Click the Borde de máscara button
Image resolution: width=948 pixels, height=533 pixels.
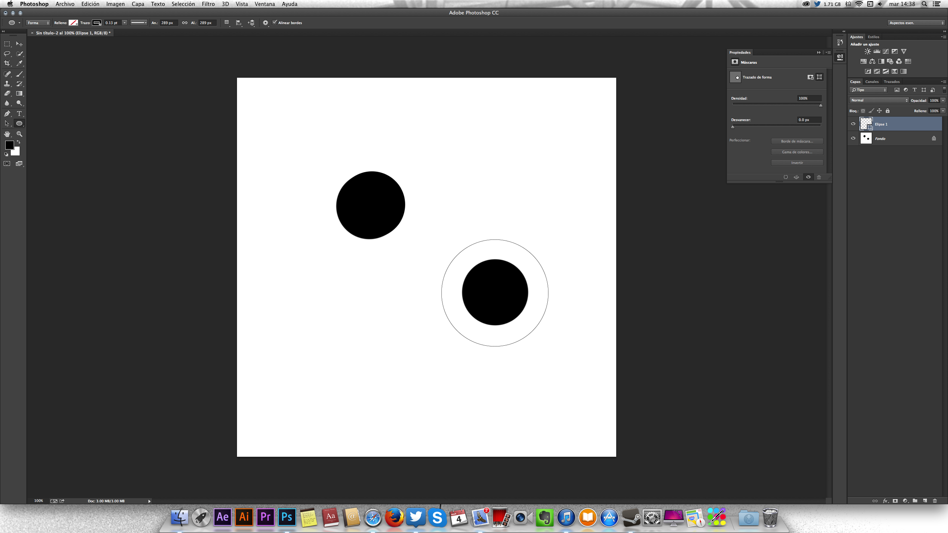797,141
